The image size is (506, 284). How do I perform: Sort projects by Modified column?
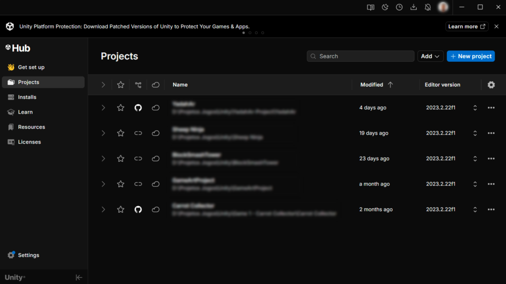click(x=377, y=84)
